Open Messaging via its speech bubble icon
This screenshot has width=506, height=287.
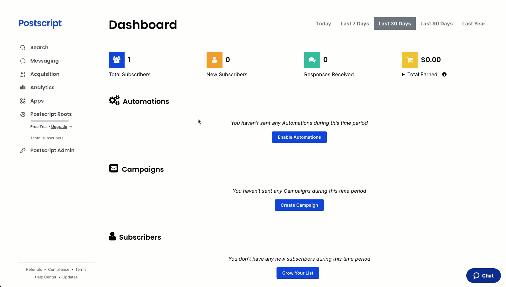[x=23, y=61]
